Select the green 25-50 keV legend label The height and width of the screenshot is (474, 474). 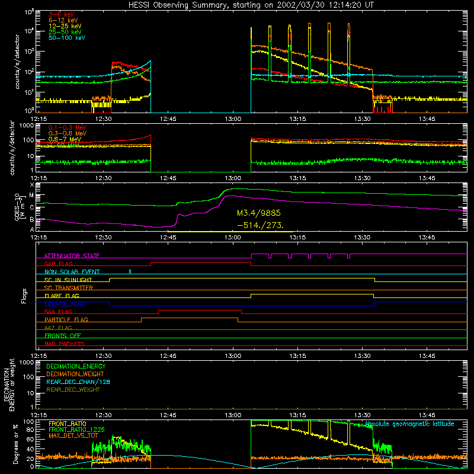click(65, 32)
